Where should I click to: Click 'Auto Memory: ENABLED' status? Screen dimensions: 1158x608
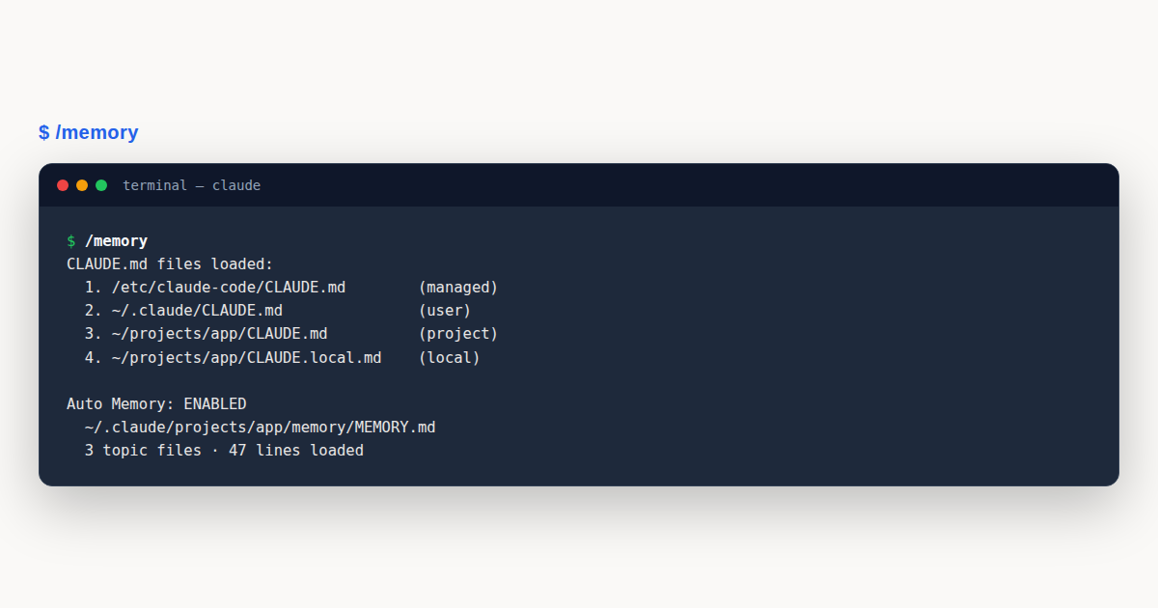[156, 403]
